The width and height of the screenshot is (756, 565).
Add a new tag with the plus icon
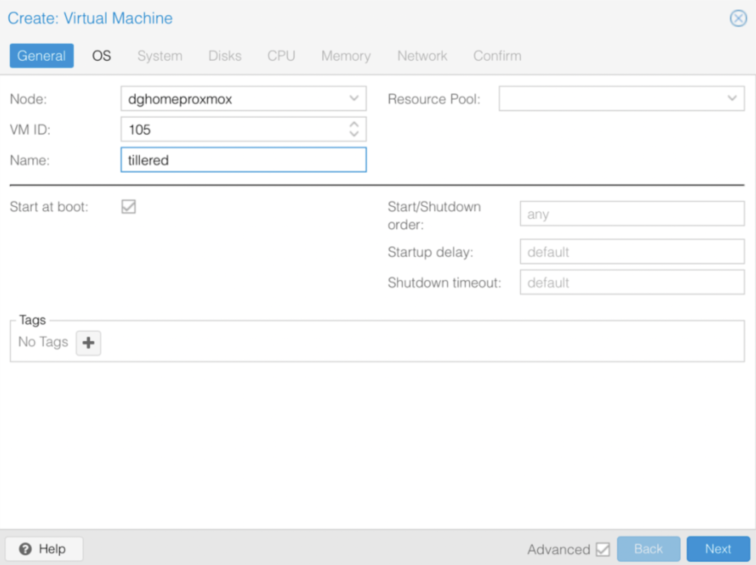click(88, 342)
